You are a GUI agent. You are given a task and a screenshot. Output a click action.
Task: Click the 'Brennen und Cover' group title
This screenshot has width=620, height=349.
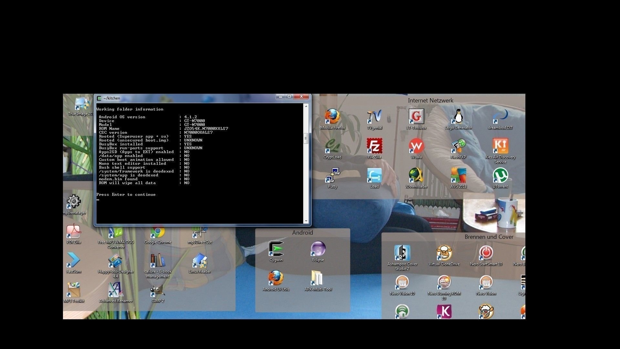pyautogui.click(x=489, y=237)
